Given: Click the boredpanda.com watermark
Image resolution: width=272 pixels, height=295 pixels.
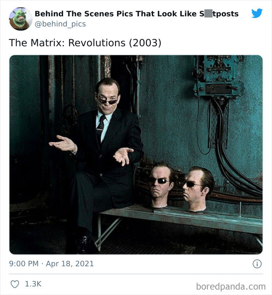Looking at the screenshot, I should click(231, 286).
